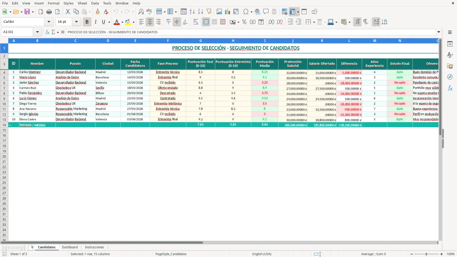Click the Sum (Σ) formula button
The height and width of the screenshot is (257, 457).
tap(53, 32)
